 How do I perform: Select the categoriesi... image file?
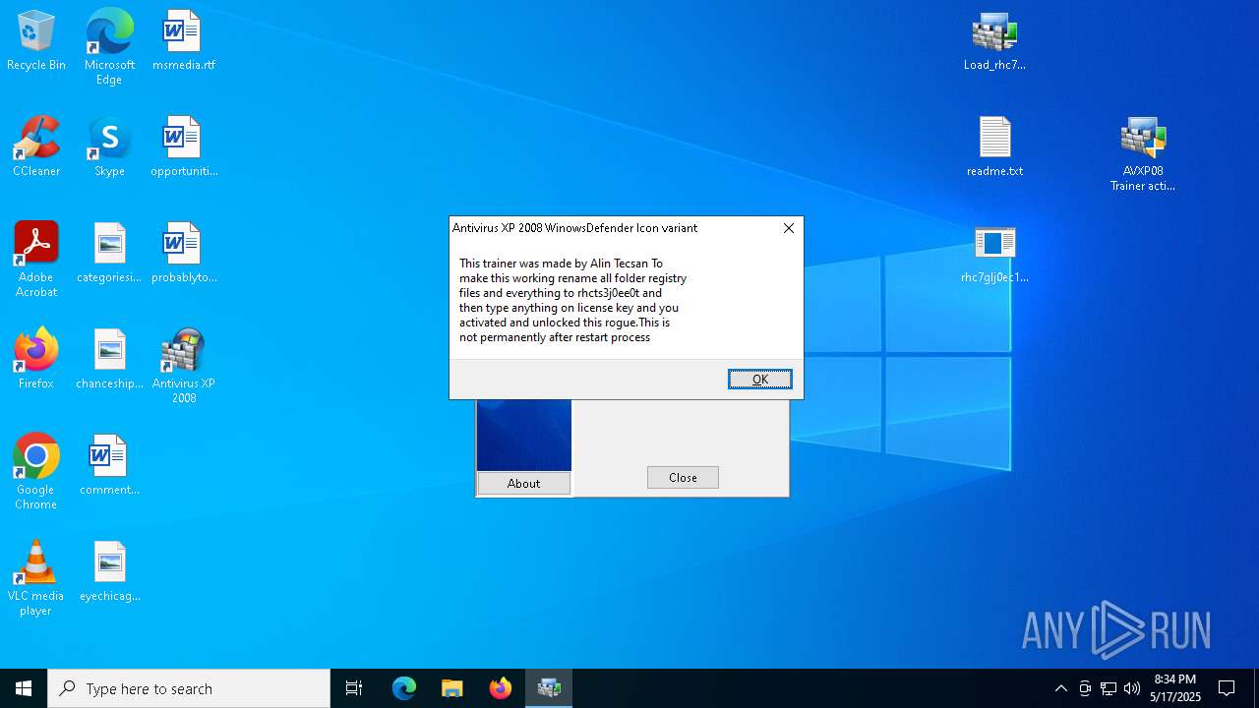[x=109, y=254]
